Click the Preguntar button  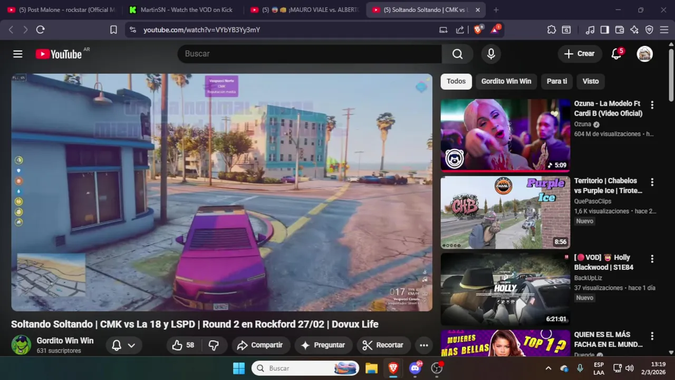(323, 345)
